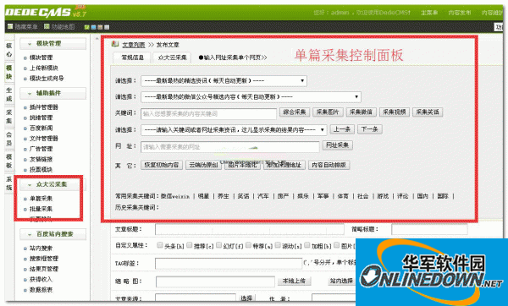Open 插件管理器 in sidebar
The width and height of the screenshot is (508, 306).
(x=44, y=107)
